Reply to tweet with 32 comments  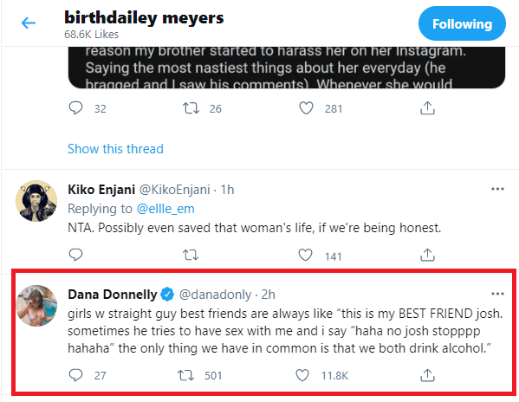75,107
